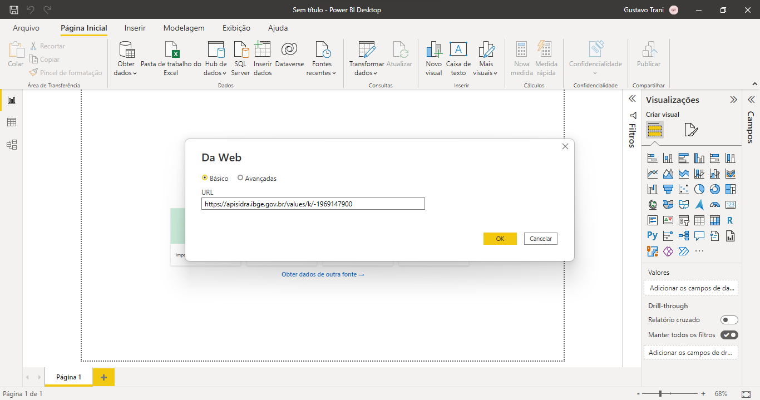This screenshot has width=760, height=400.
Task: Expand the Campos pane
Action: click(x=751, y=100)
